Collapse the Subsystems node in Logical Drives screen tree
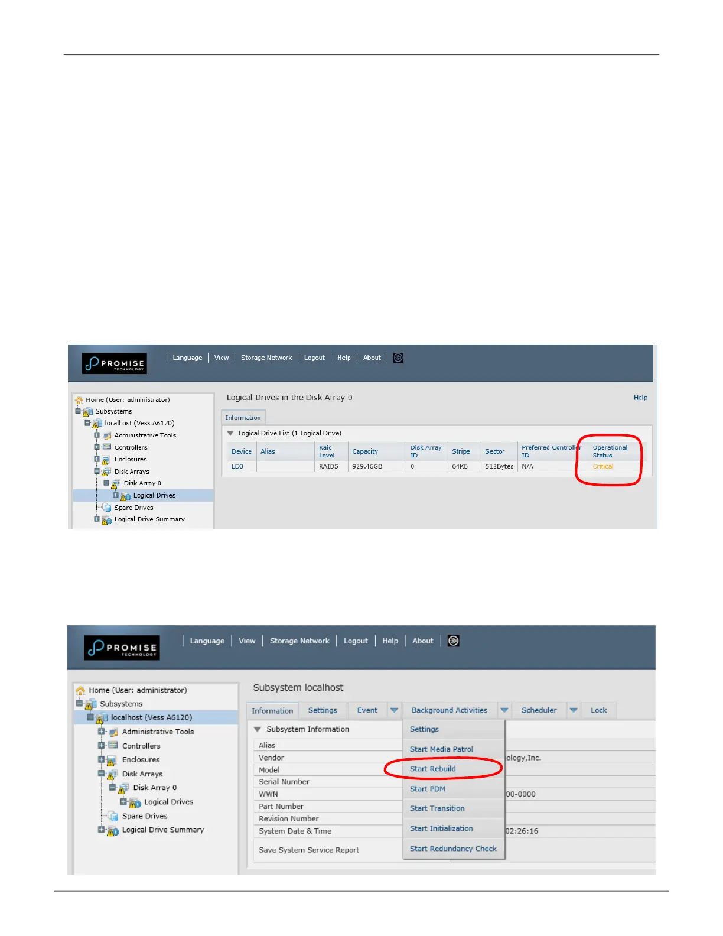 [78, 411]
